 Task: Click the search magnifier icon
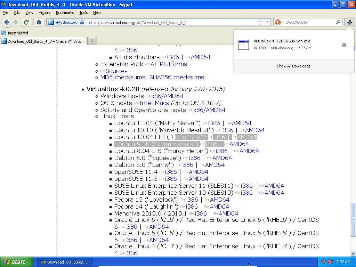point(338,22)
